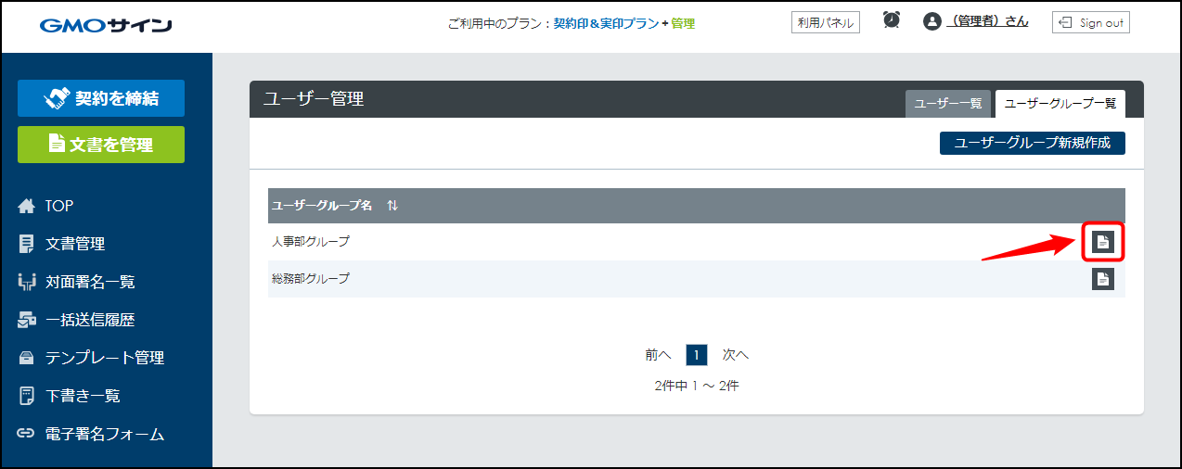Click the 契約を締結 button
Viewport: 1182px width, 469px height.
[101, 98]
